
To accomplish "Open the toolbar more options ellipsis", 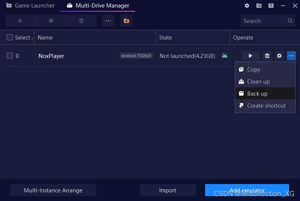I will tap(108, 21).
